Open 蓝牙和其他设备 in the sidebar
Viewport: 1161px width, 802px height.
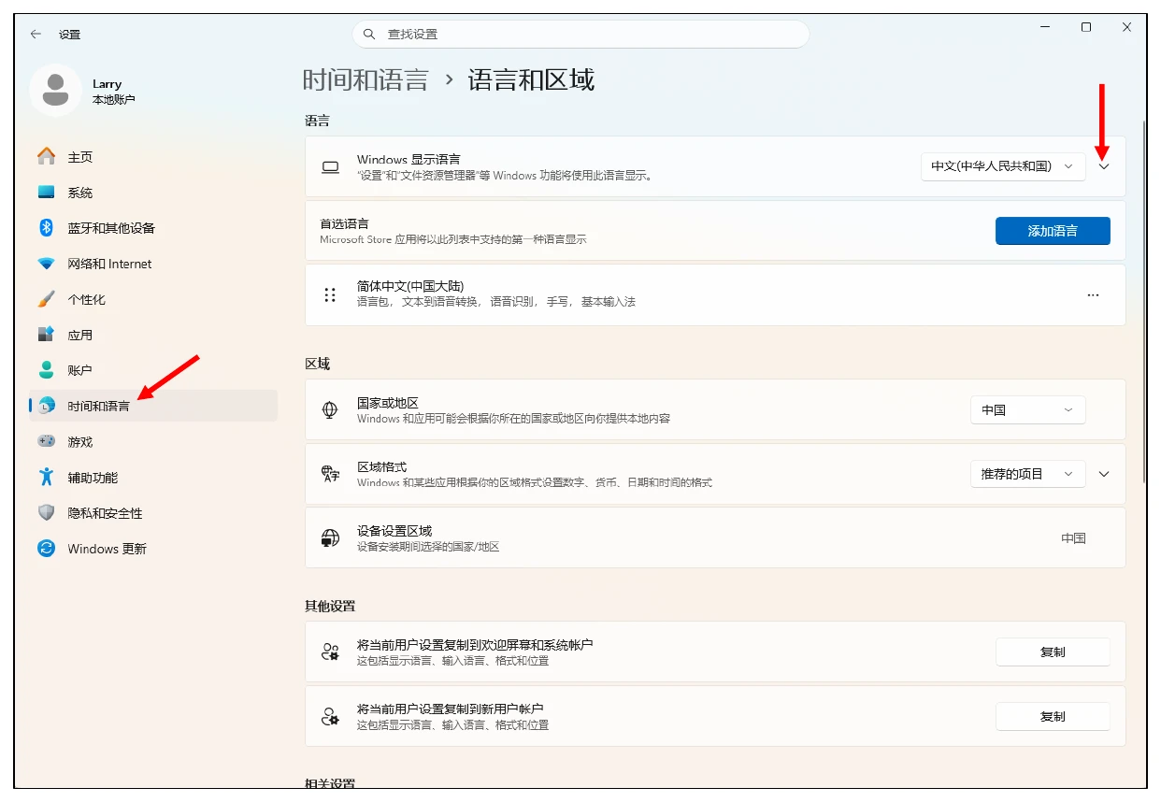tap(153, 228)
